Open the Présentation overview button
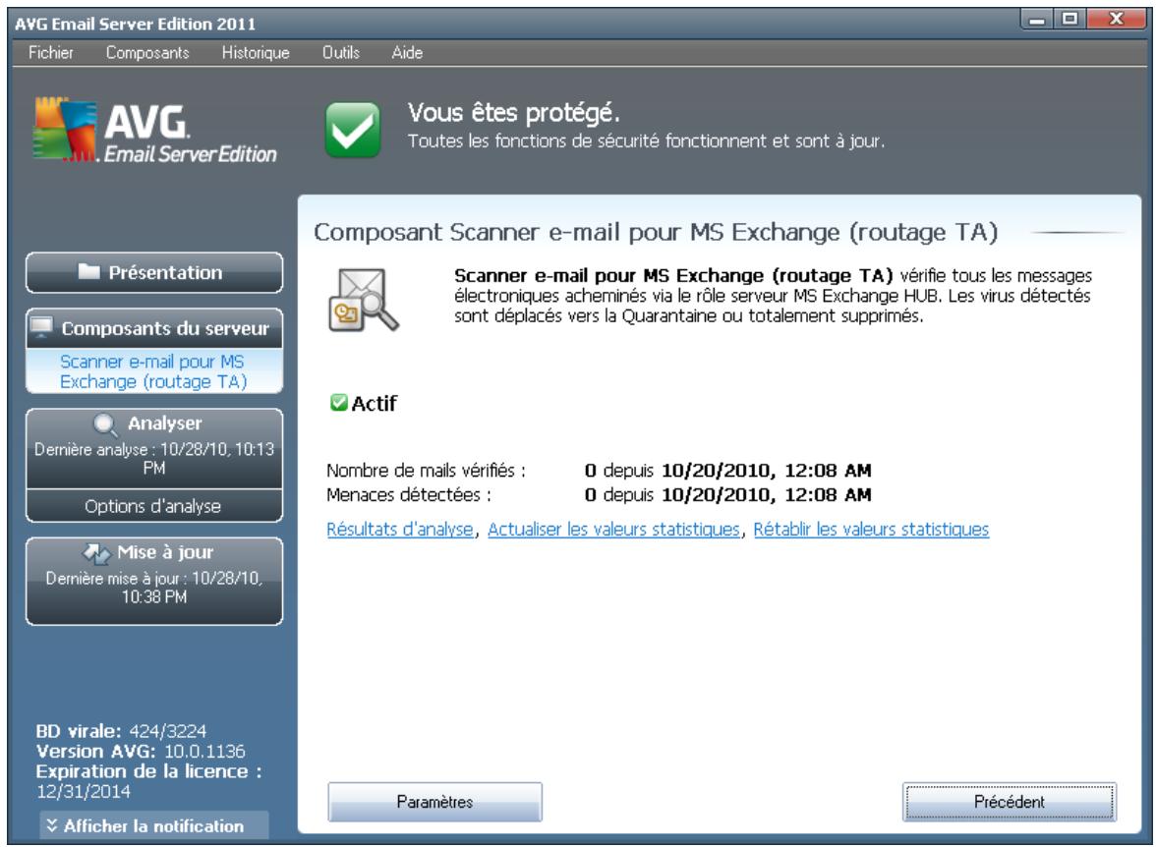 (154, 273)
